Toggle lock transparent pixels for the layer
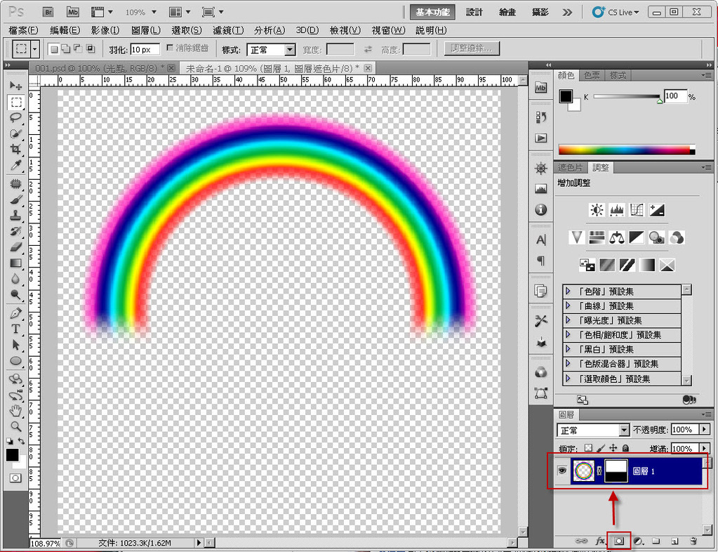 point(588,448)
